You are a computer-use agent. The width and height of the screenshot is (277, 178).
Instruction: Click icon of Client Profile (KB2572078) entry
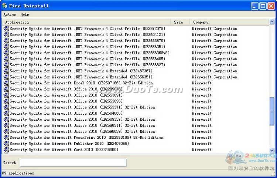(x=6, y=28)
